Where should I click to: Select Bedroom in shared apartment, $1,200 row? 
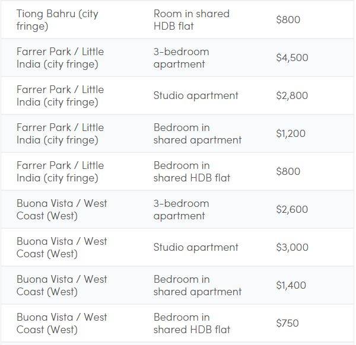click(x=197, y=133)
